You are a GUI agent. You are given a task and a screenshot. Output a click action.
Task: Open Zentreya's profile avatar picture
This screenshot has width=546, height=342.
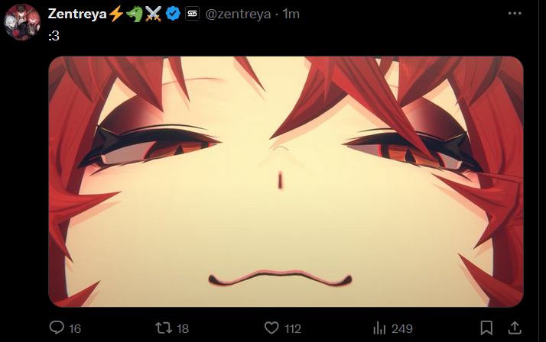point(22,22)
